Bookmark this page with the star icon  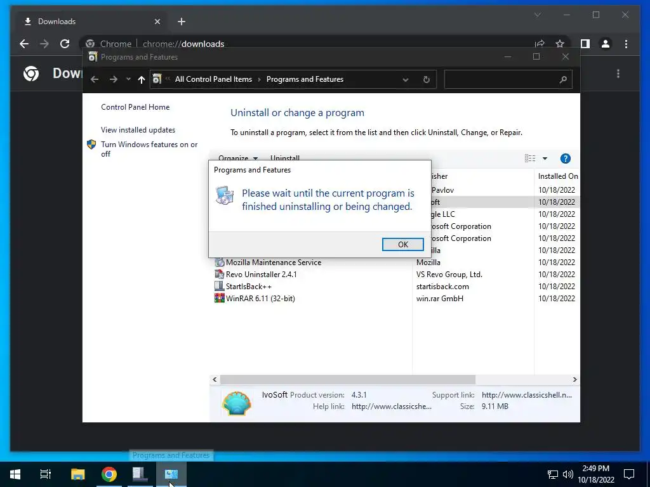tap(560, 44)
